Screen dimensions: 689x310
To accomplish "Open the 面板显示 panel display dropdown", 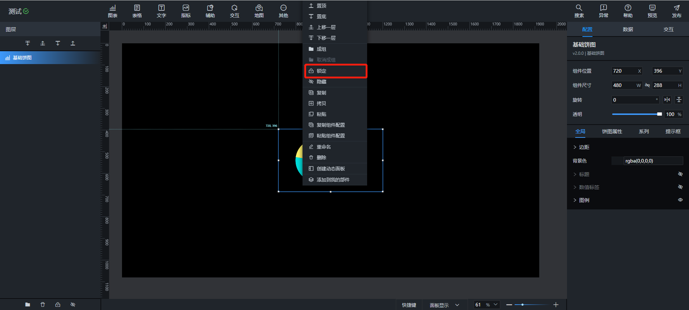I will 444,305.
